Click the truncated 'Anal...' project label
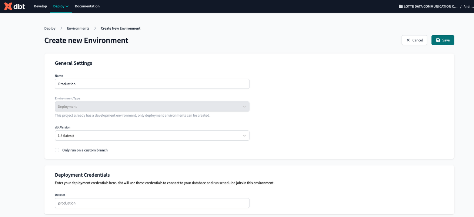Screen dimensions: 474x217 [469, 6]
